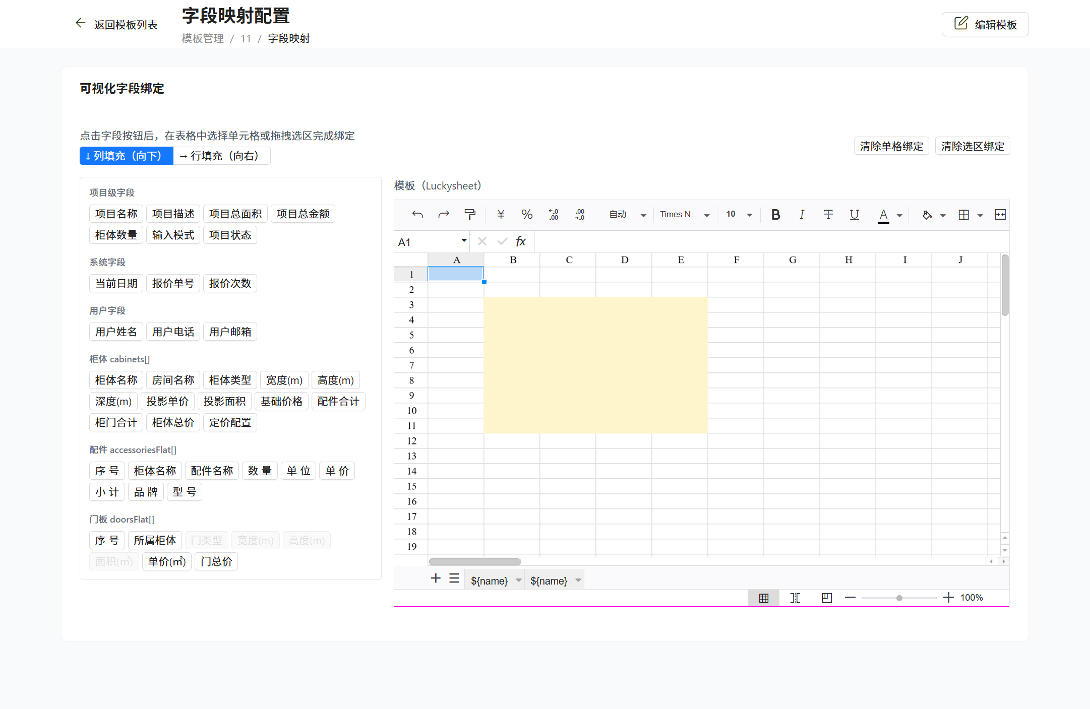1090x709 pixels.
Task: Expand border style options arrow
Action: click(x=980, y=216)
